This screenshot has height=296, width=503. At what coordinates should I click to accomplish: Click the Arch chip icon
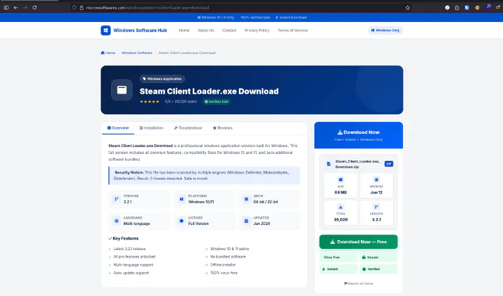[x=246, y=199]
